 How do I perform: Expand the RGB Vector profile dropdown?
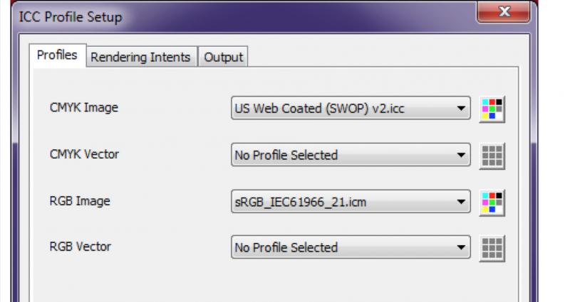click(351, 247)
